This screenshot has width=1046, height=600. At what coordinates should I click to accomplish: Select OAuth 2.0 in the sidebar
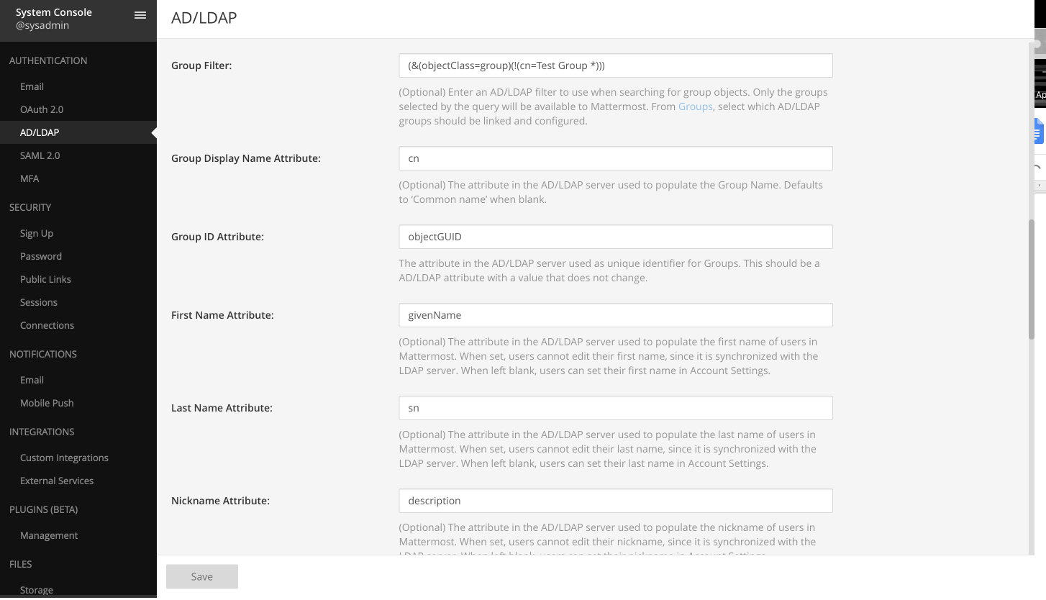pos(42,109)
